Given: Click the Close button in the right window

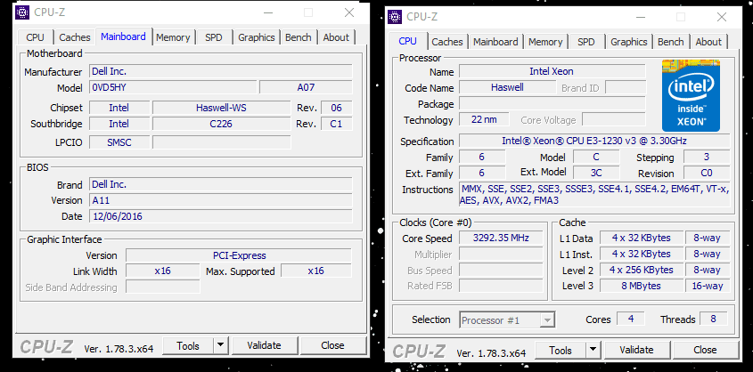Looking at the screenshot, I should [706, 351].
